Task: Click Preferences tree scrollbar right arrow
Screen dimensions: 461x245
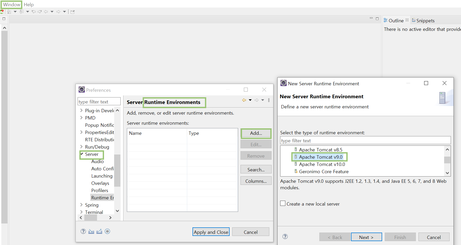Action: pos(110,218)
